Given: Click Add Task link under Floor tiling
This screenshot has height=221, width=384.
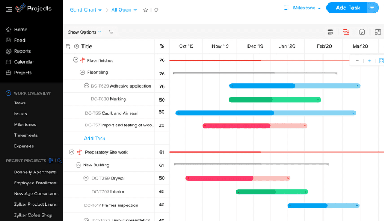Looking at the screenshot, I should 95,139.
